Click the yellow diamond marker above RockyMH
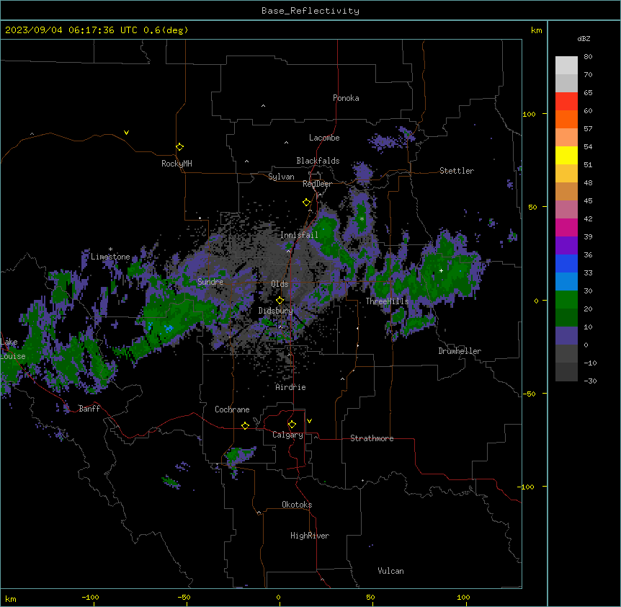Viewport: 621px width, 607px height. coord(180,147)
